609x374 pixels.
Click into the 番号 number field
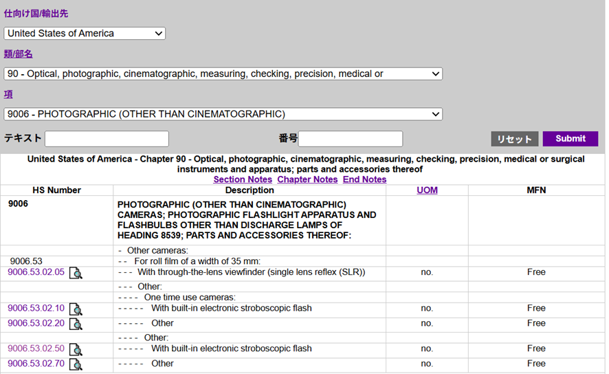click(350, 139)
